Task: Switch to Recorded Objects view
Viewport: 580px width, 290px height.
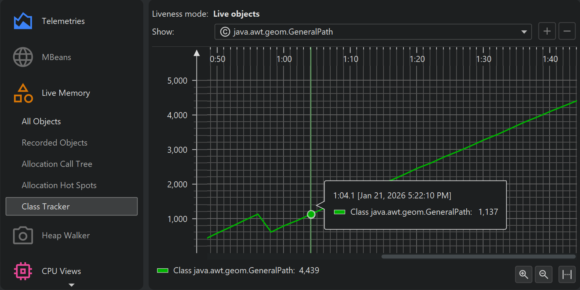Action: [55, 143]
